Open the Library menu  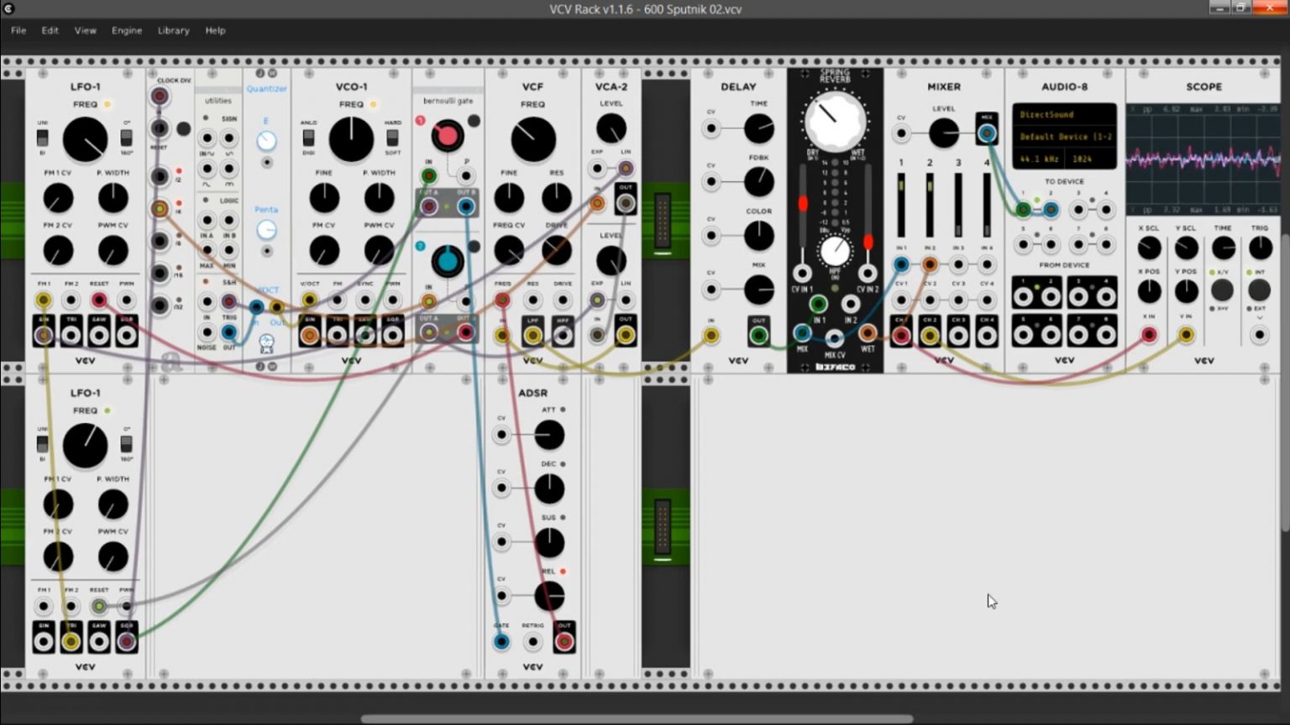pos(173,30)
